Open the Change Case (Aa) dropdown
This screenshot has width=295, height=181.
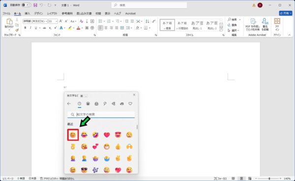click(73, 21)
